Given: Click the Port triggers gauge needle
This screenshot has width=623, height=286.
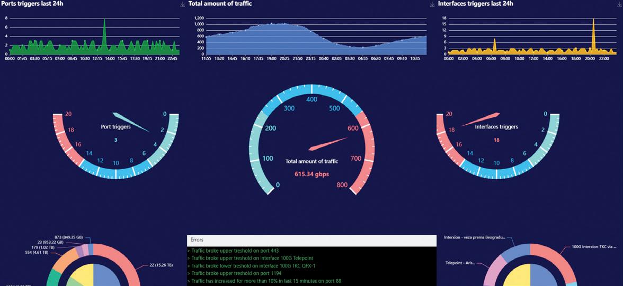Looking at the screenshot, I should point(131,122).
